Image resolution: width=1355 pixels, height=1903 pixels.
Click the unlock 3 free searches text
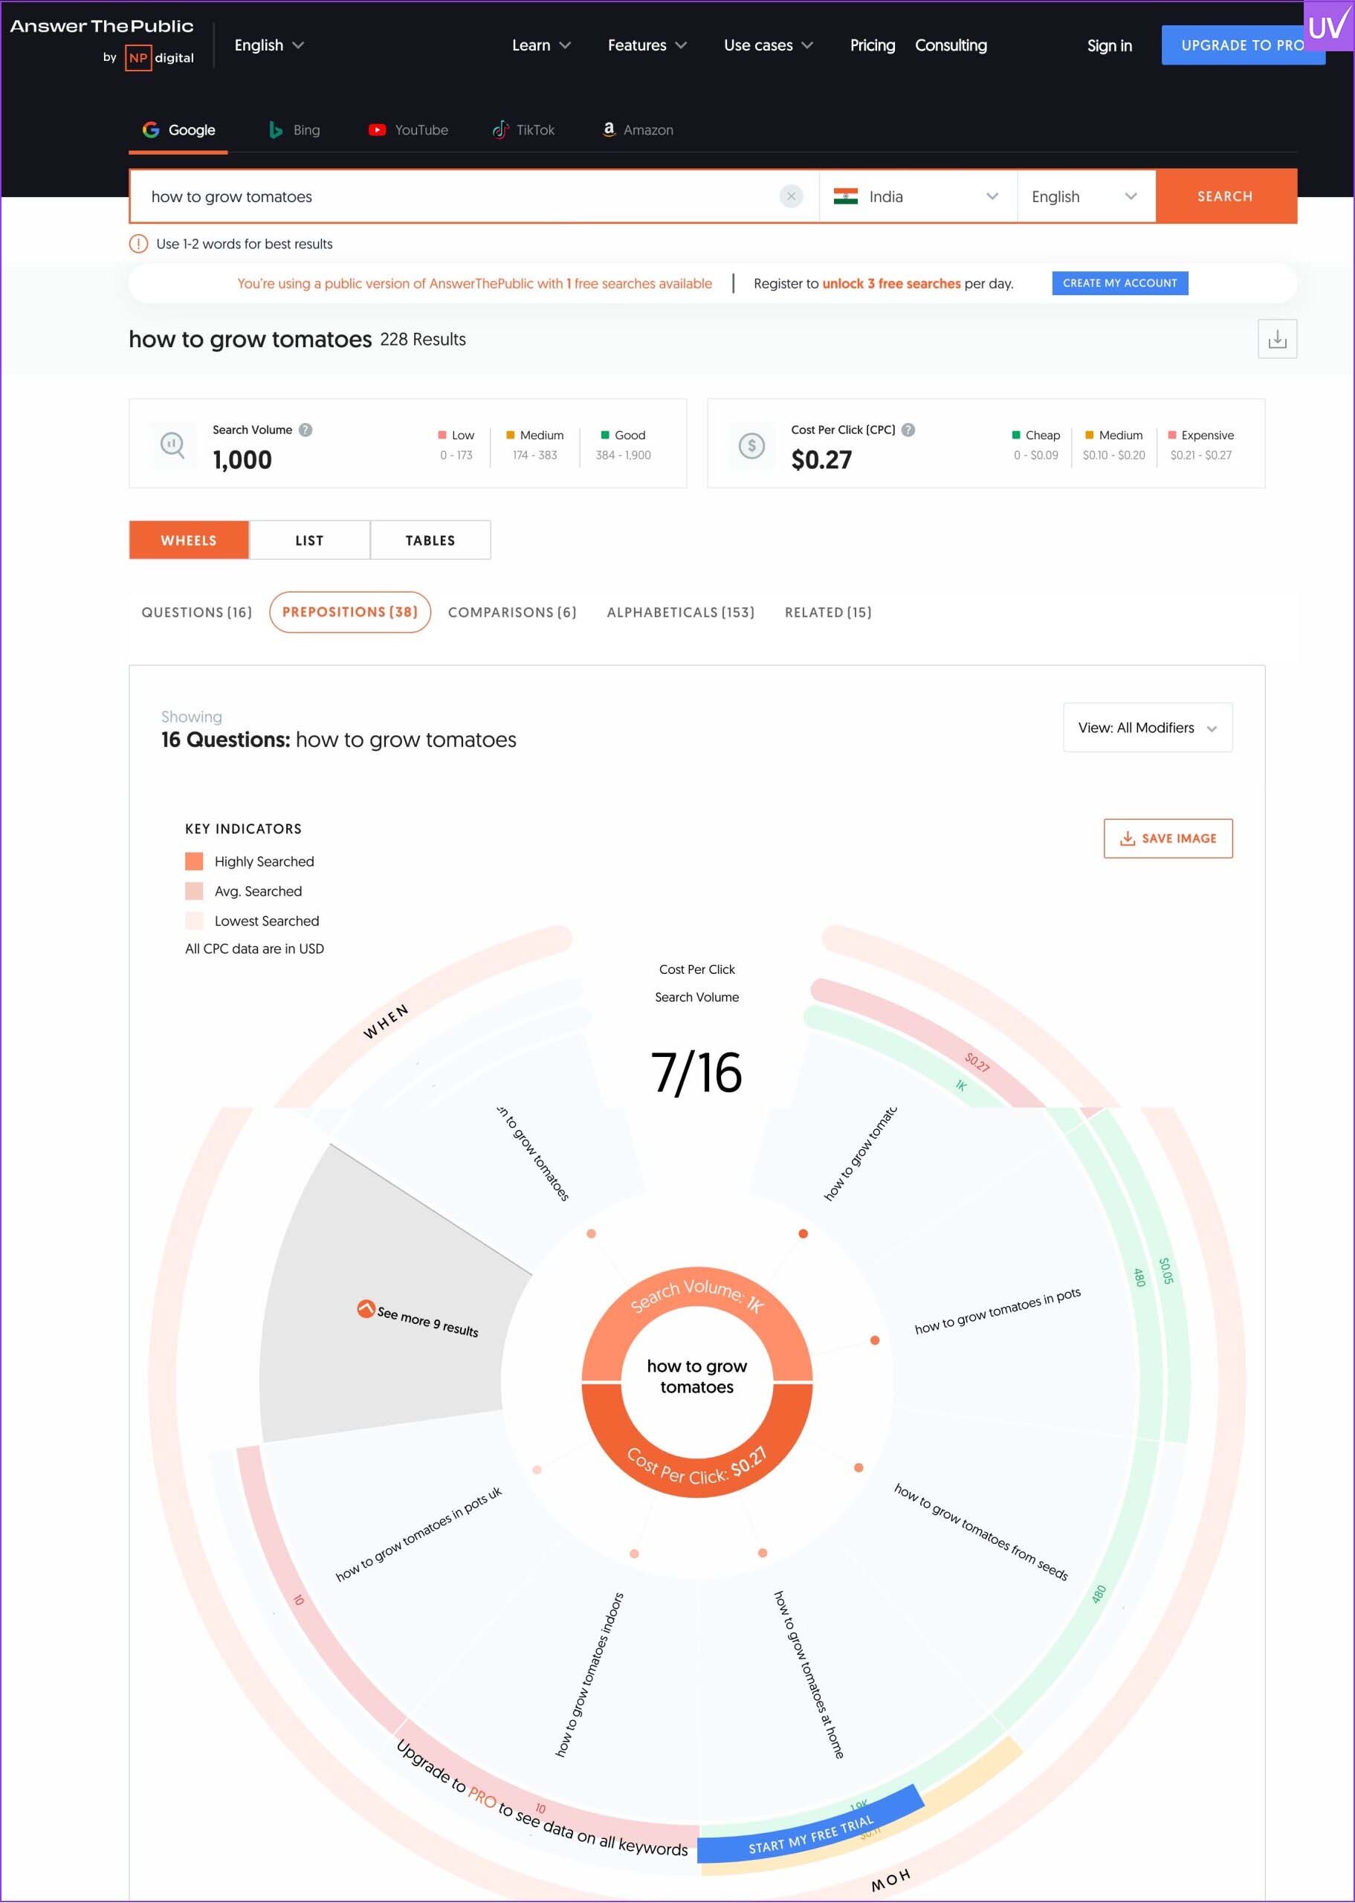[x=891, y=282]
